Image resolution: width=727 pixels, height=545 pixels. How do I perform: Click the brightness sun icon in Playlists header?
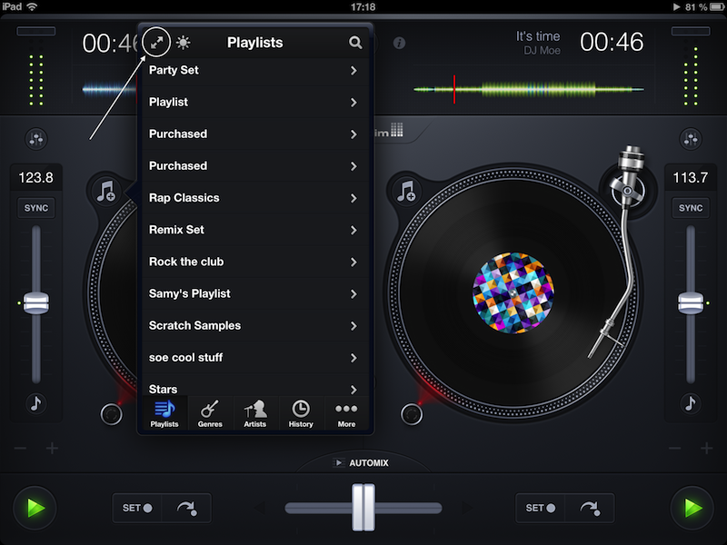click(x=184, y=42)
